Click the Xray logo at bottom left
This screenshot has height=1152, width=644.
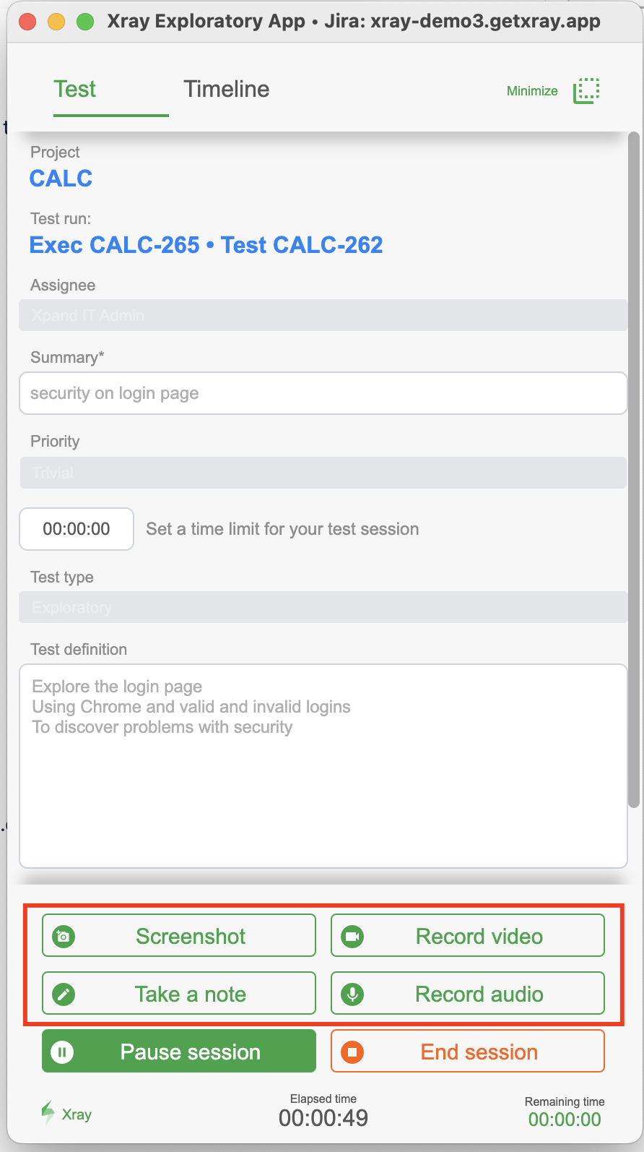(66, 1114)
